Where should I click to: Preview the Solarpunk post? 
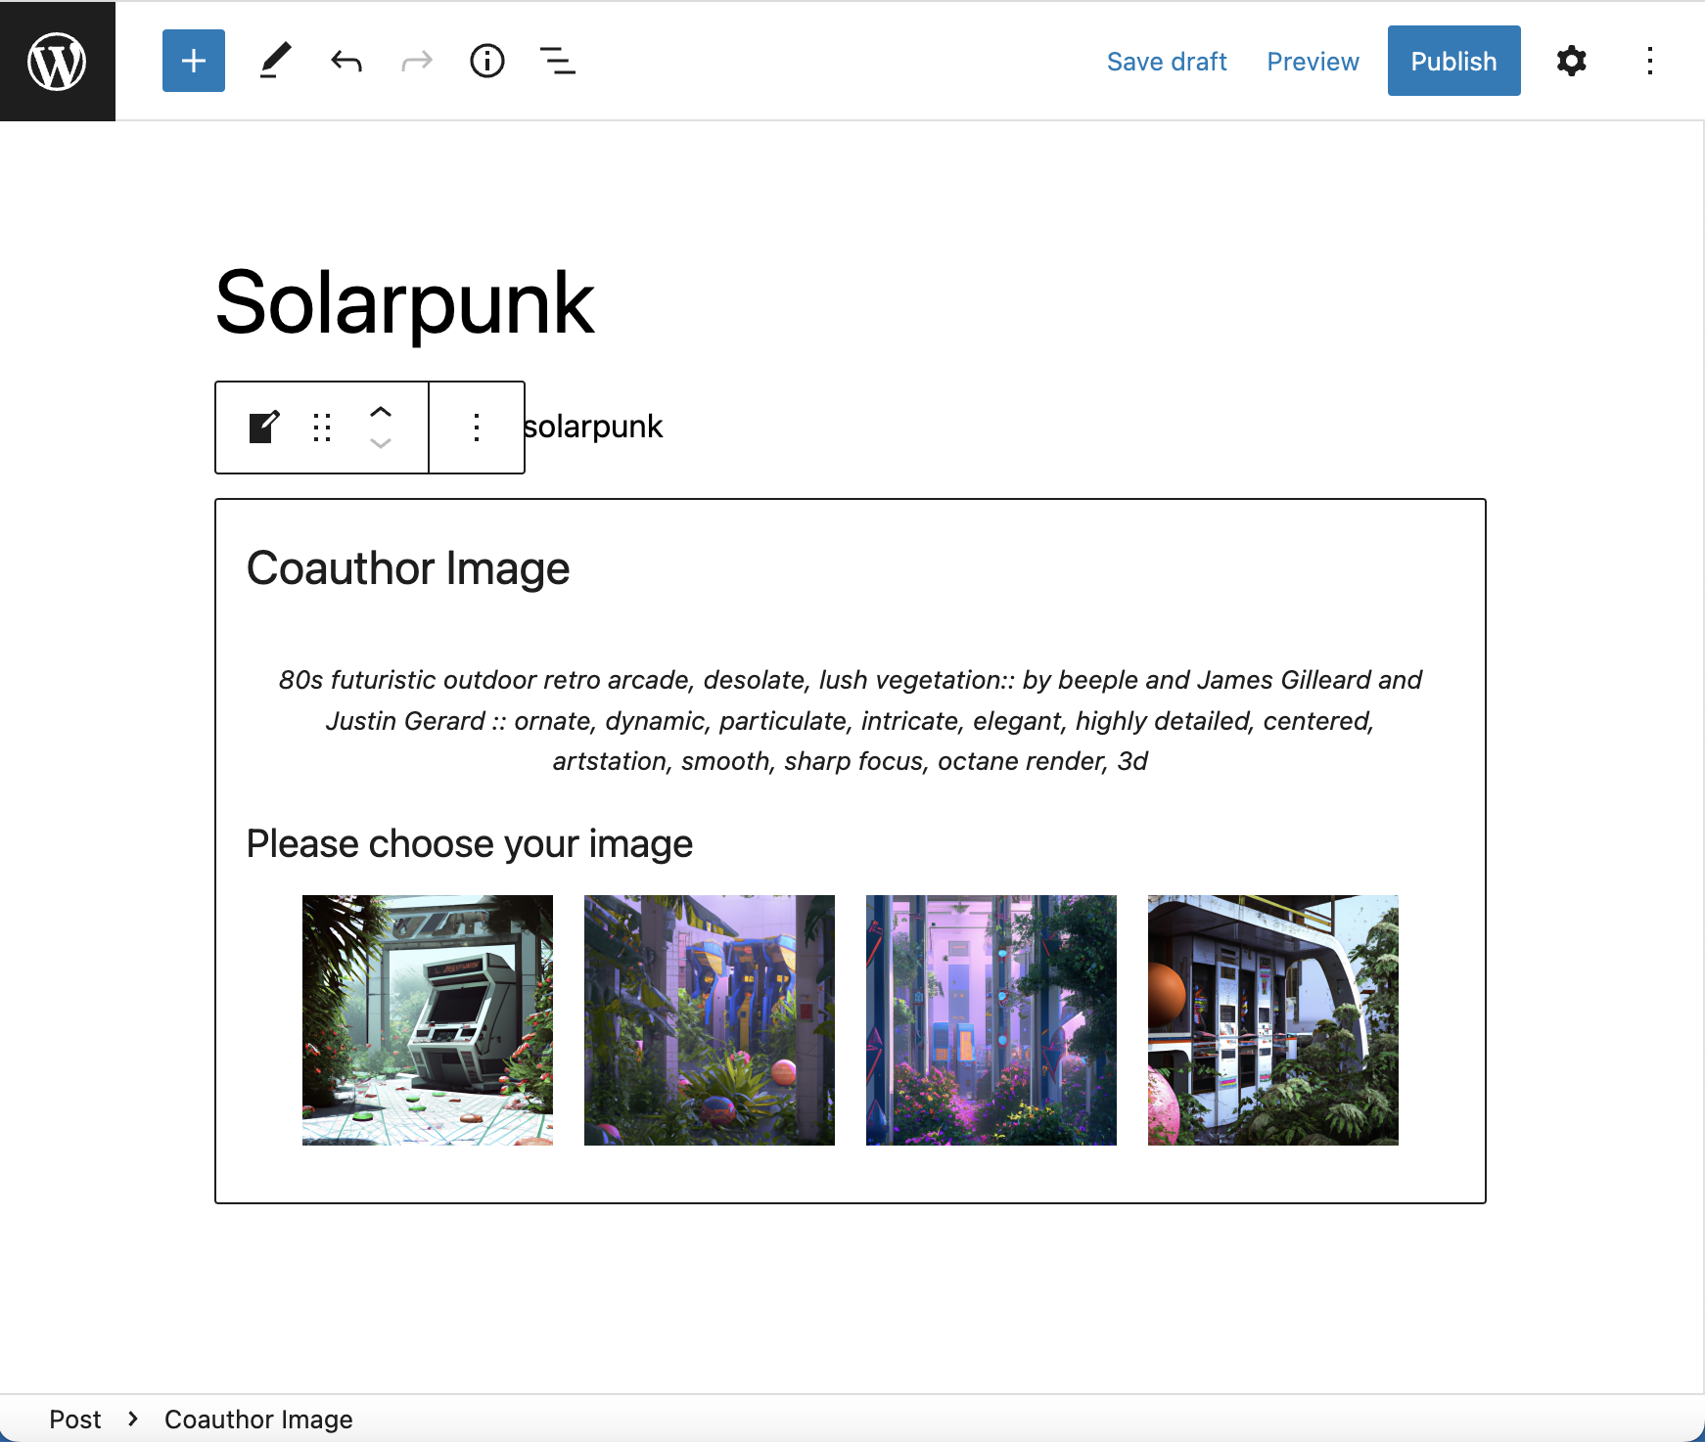pyautogui.click(x=1313, y=62)
